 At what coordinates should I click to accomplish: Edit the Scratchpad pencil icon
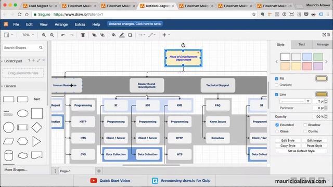[x=39, y=60]
